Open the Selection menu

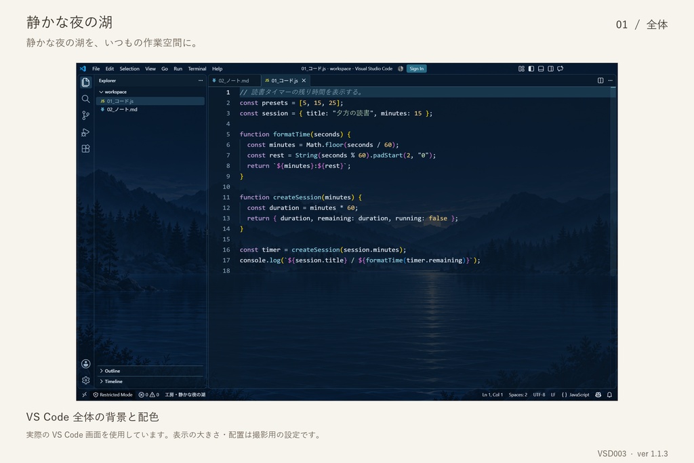point(129,68)
